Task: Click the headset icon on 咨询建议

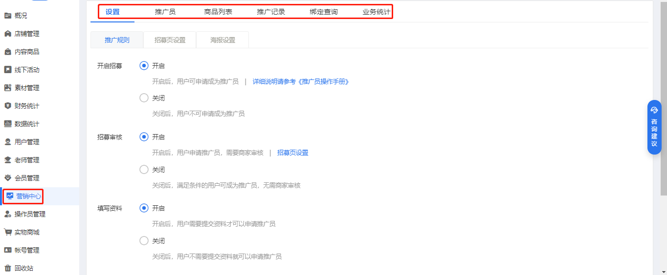Action: point(654,110)
